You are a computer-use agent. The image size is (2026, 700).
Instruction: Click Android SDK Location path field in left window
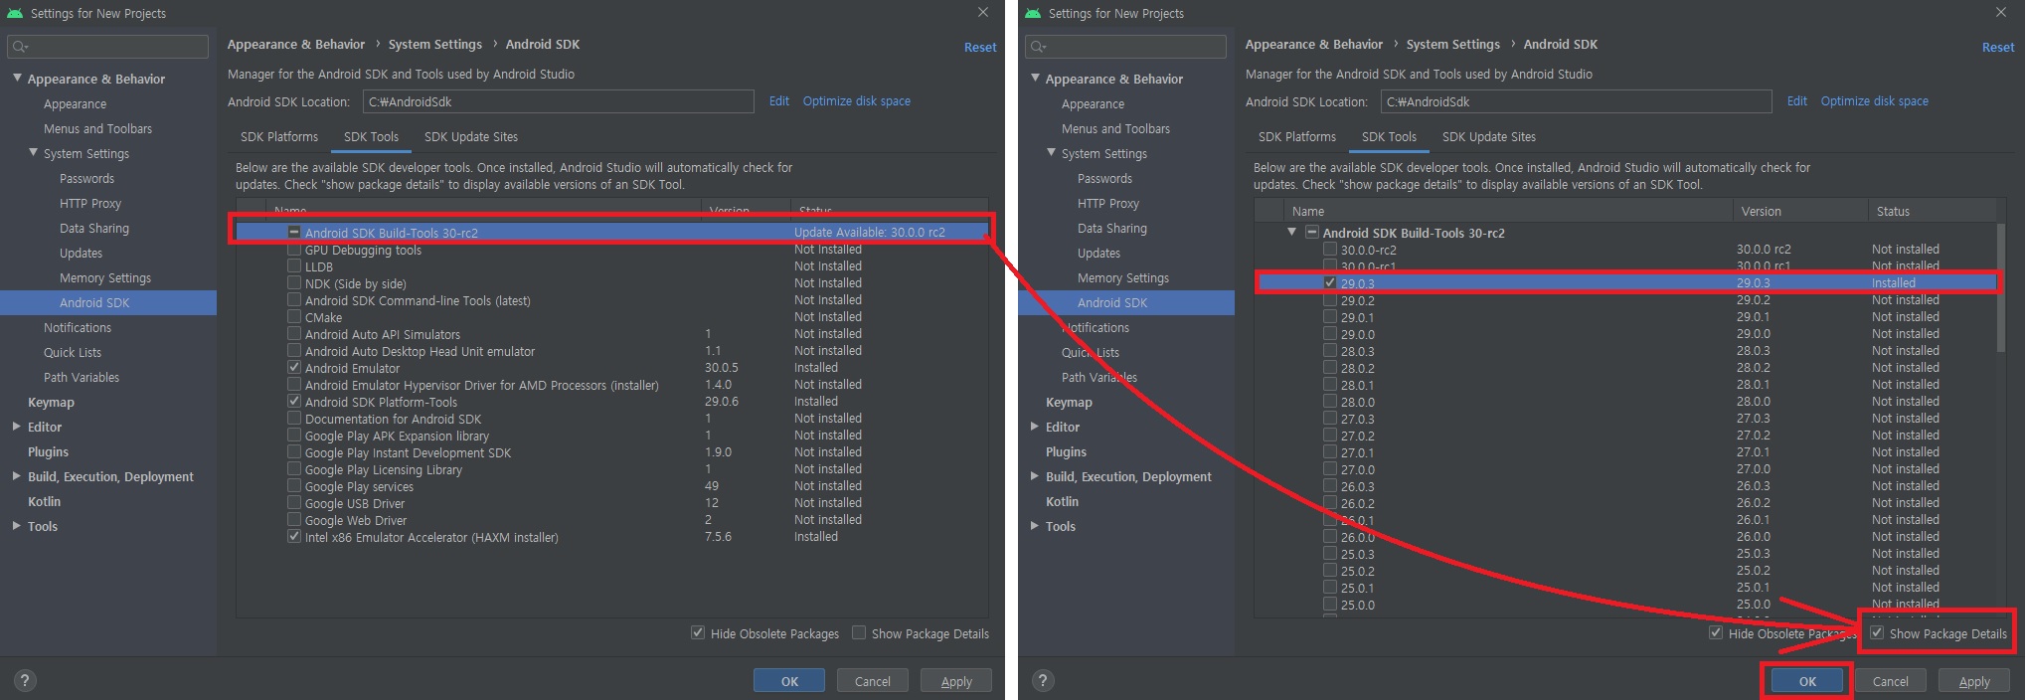pyautogui.click(x=558, y=101)
